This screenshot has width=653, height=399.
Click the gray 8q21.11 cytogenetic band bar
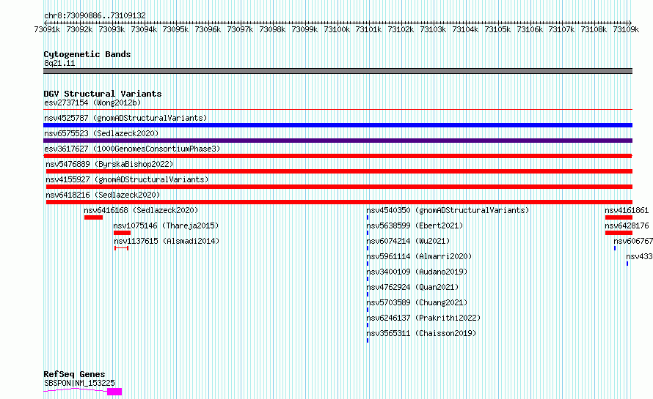pyautogui.click(x=338, y=71)
